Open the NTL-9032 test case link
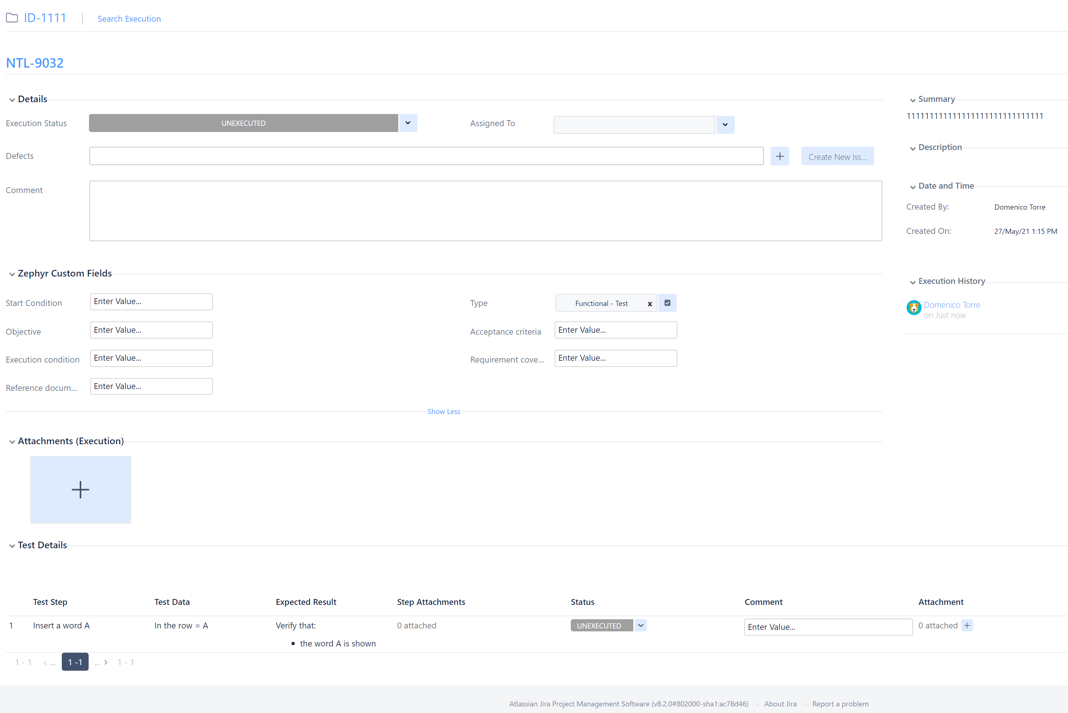Screen dimensions: 1068x713 (x=34, y=62)
